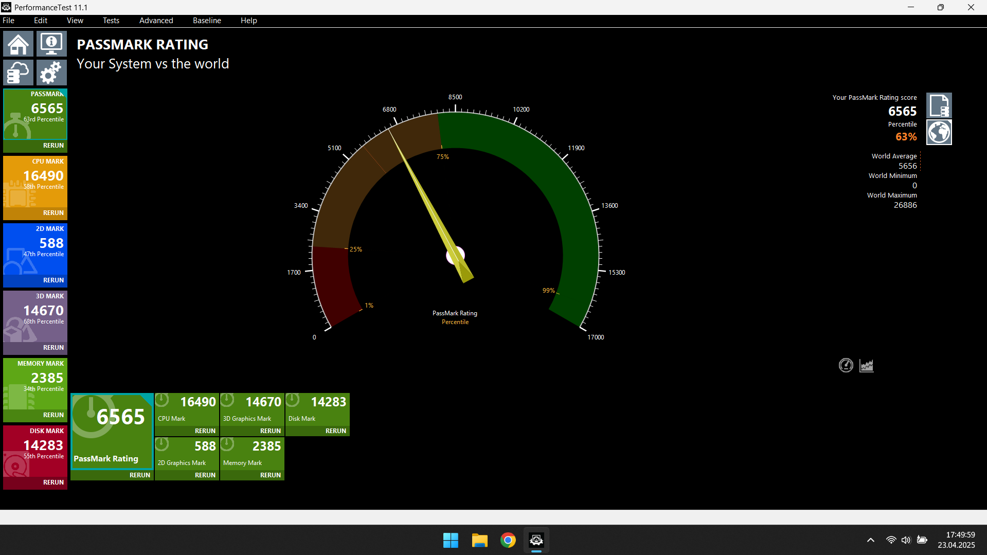Viewport: 987px width, 555px height.
Task: Open the Help menu
Action: pyautogui.click(x=249, y=21)
